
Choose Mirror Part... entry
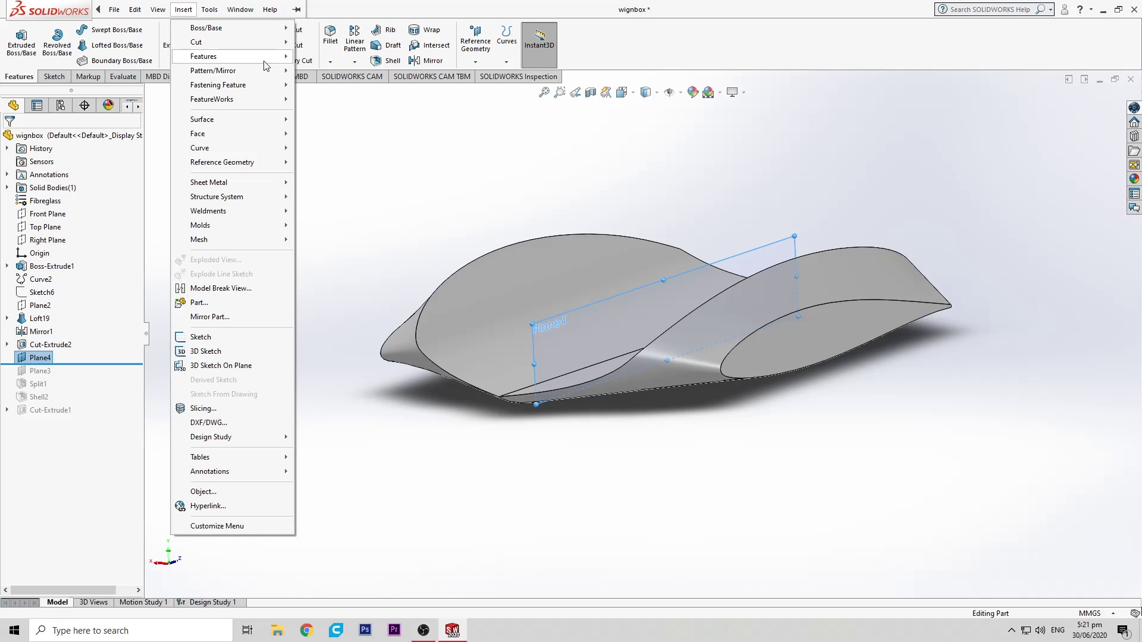point(233,317)
